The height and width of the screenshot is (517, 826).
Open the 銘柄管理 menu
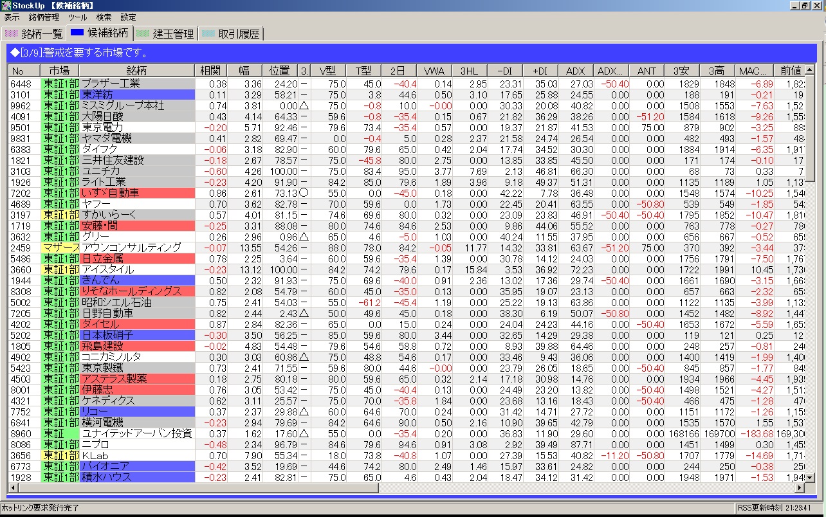(44, 17)
